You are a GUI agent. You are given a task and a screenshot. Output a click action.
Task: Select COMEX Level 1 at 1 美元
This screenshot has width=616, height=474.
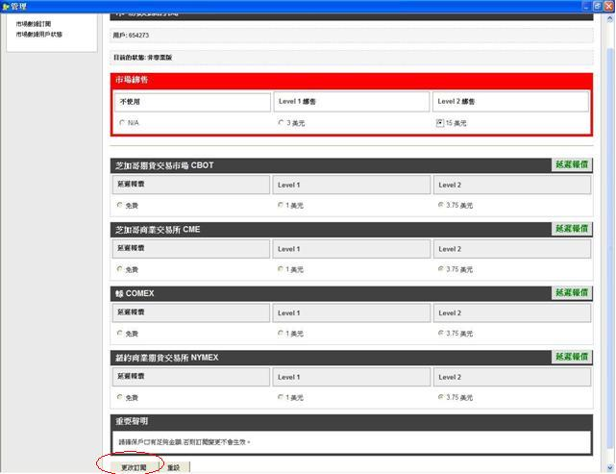[281, 333]
